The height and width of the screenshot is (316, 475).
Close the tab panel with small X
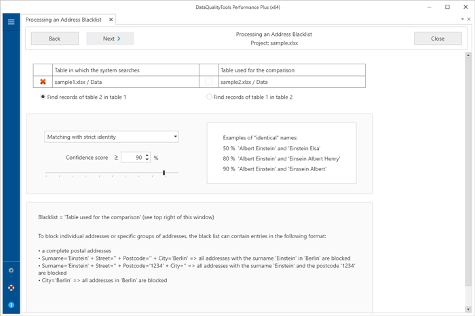point(469,19)
